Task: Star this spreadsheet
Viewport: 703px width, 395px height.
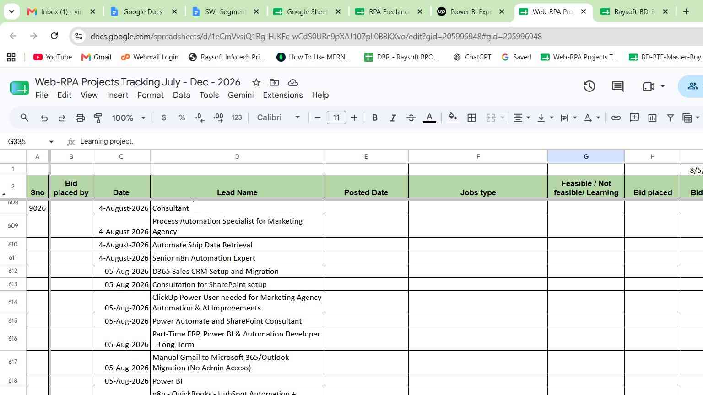Action: (x=256, y=82)
